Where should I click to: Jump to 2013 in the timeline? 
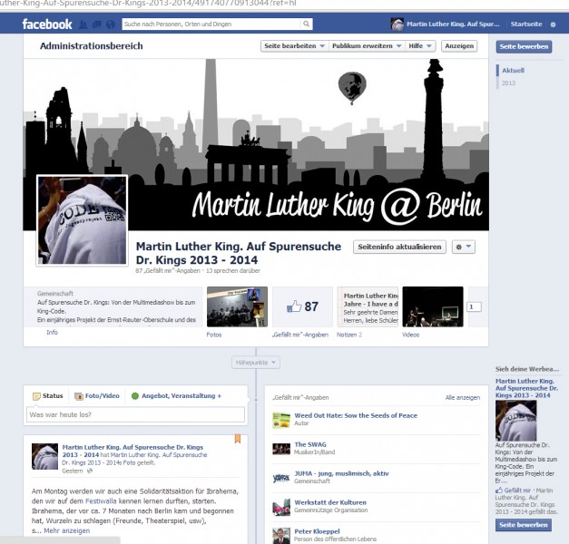pyautogui.click(x=508, y=83)
